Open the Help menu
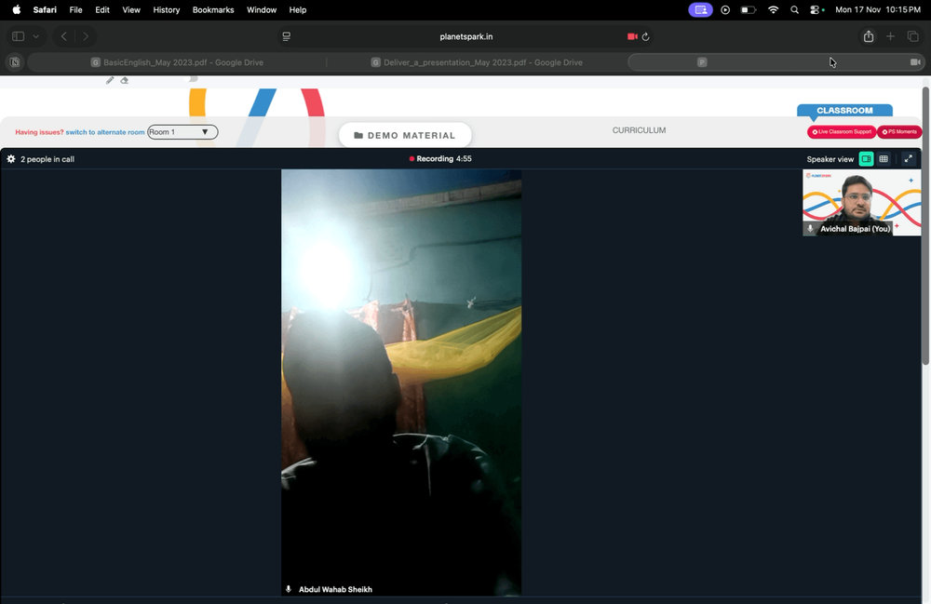 pyautogui.click(x=298, y=9)
